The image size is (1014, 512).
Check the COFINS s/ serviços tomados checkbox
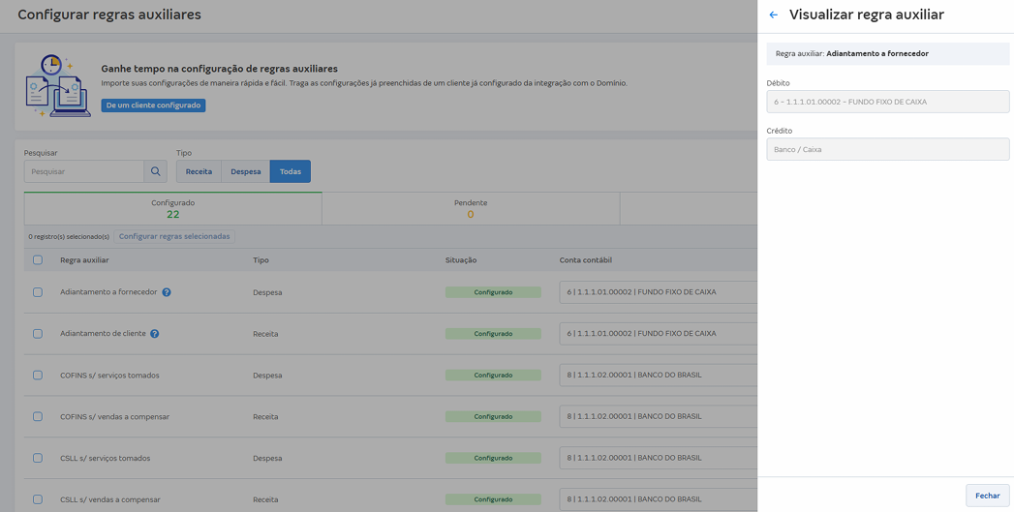pos(38,375)
